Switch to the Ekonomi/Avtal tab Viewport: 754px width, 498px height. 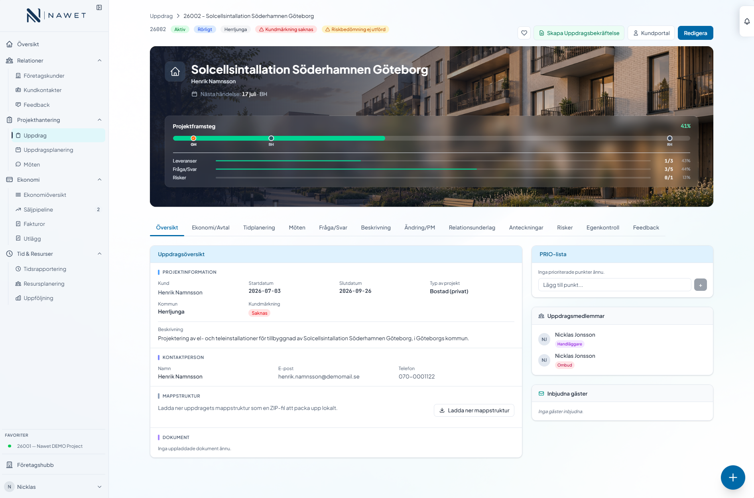click(211, 227)
